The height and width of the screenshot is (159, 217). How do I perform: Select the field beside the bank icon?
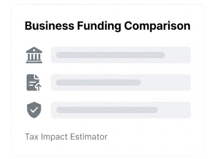click(x=121, y=55)
